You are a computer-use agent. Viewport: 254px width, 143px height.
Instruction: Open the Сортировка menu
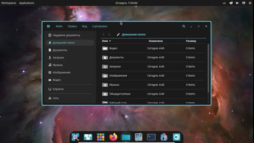click(100, 26)
